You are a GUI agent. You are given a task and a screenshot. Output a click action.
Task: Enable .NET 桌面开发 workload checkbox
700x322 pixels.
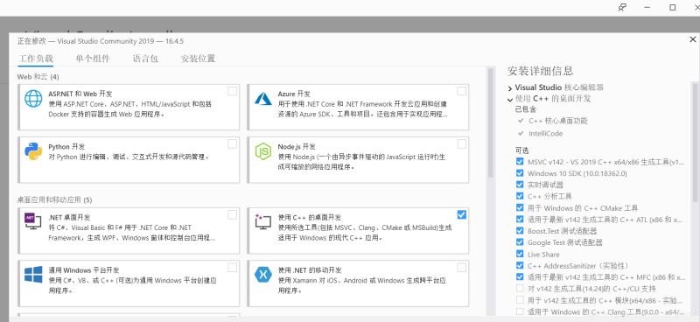(232, 215)
